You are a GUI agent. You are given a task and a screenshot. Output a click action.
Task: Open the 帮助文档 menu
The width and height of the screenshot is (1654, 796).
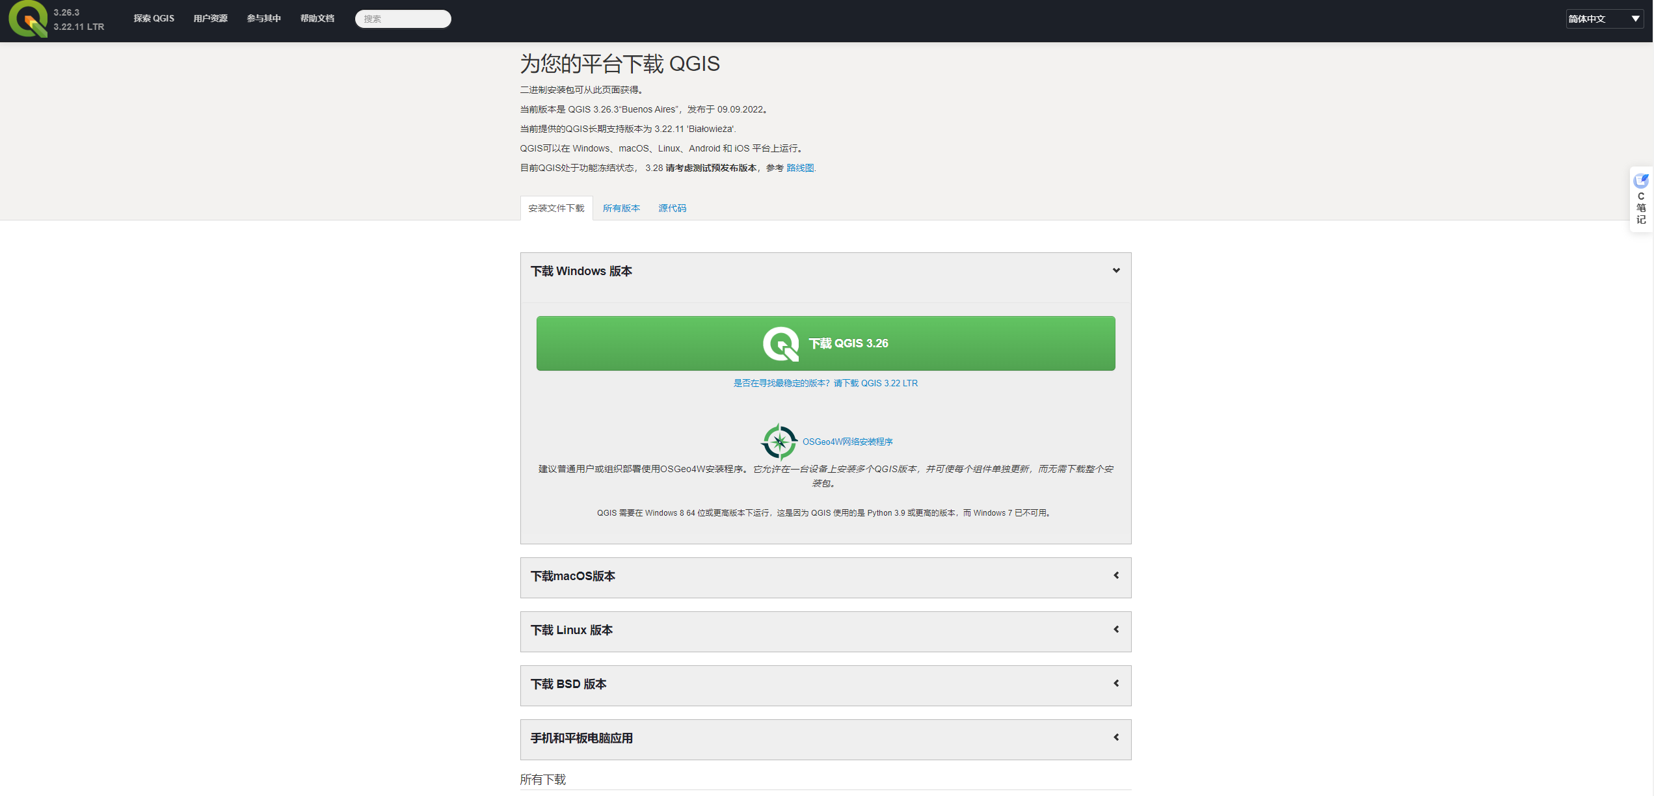coord(317,18)
